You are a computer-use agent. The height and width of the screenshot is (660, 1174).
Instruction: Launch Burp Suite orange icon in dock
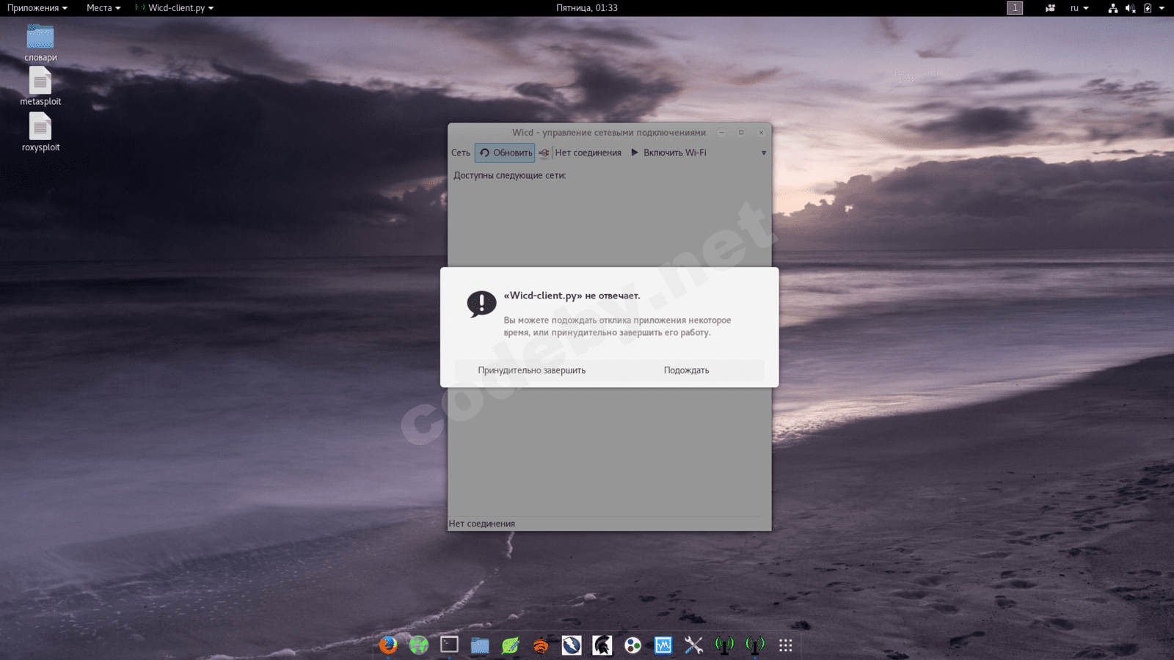coord(541,645)
